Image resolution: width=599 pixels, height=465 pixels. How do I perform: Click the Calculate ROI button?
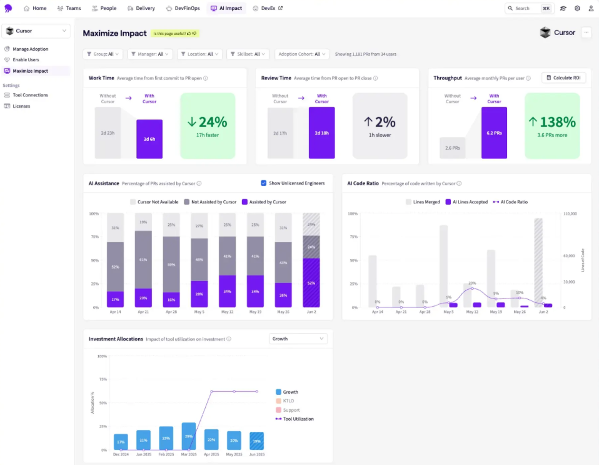[563, 78]
